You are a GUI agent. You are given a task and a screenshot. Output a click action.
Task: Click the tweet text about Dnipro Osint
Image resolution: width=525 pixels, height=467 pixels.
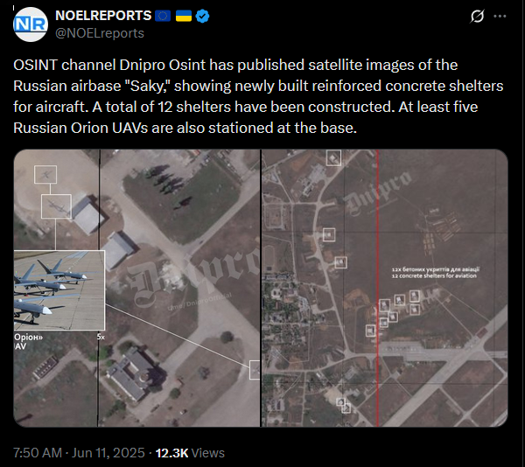[x=258, y=96]
